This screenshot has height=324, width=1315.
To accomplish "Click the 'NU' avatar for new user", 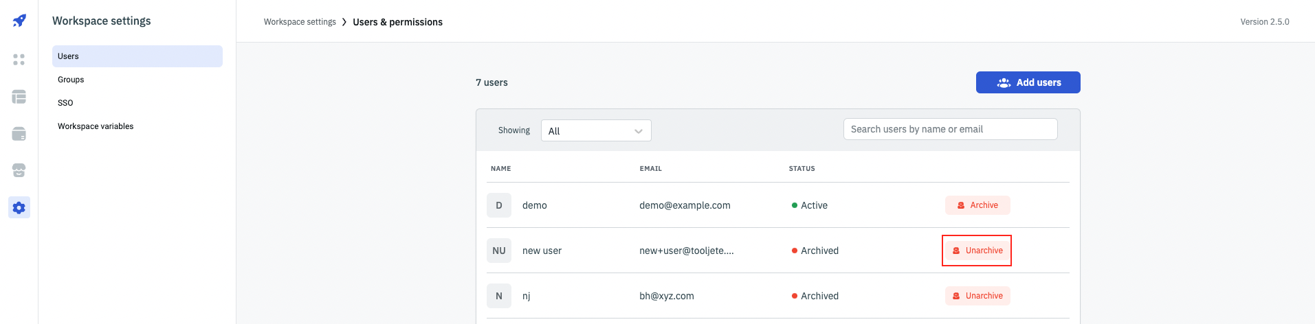I will click(x=499, y=251).
